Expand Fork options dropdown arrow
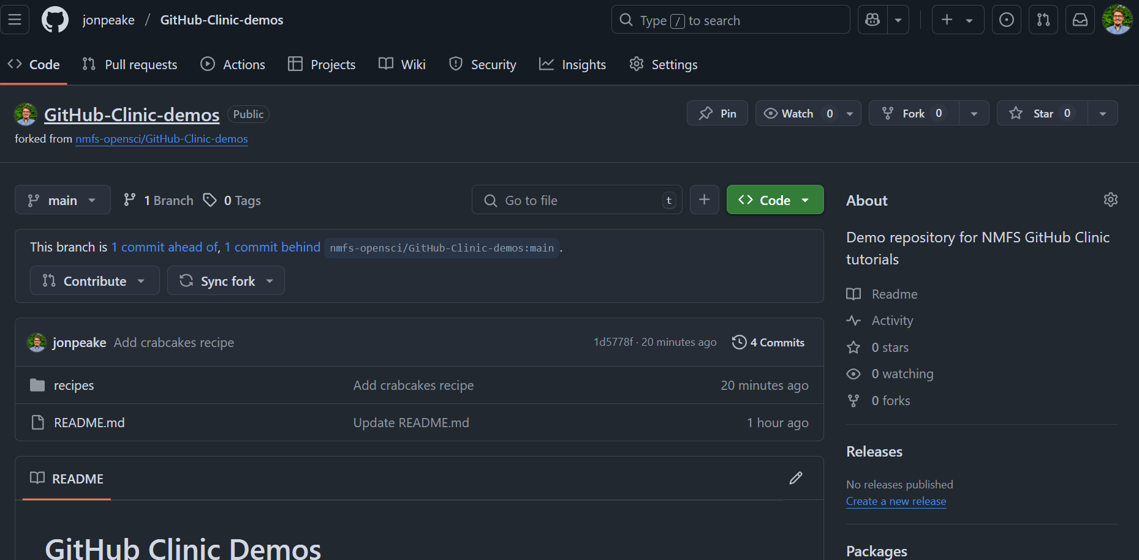 point(974,113)
